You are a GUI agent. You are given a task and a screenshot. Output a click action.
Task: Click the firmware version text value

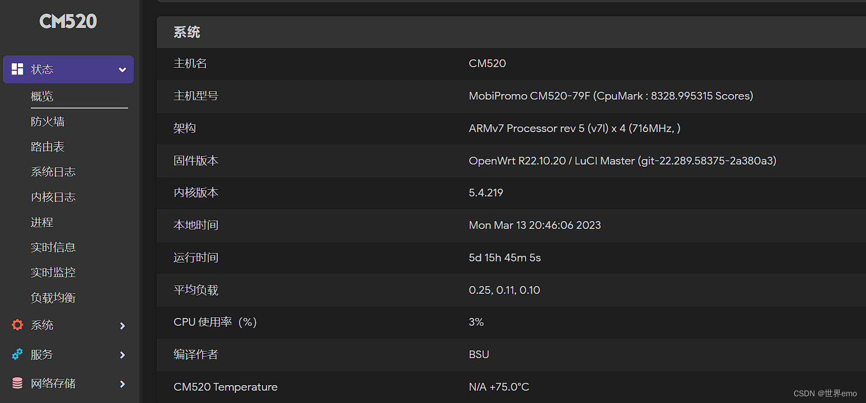(622, 161)
